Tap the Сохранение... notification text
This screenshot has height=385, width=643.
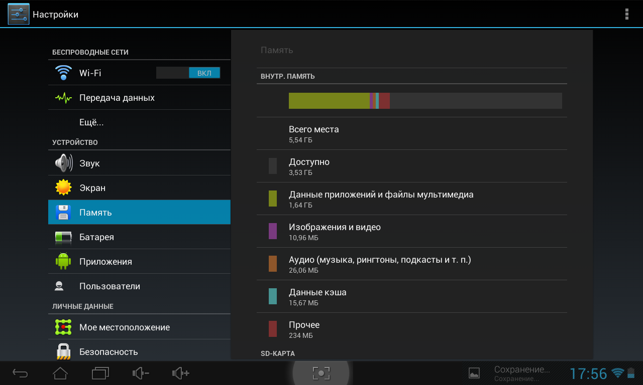(x=522, y=373)
